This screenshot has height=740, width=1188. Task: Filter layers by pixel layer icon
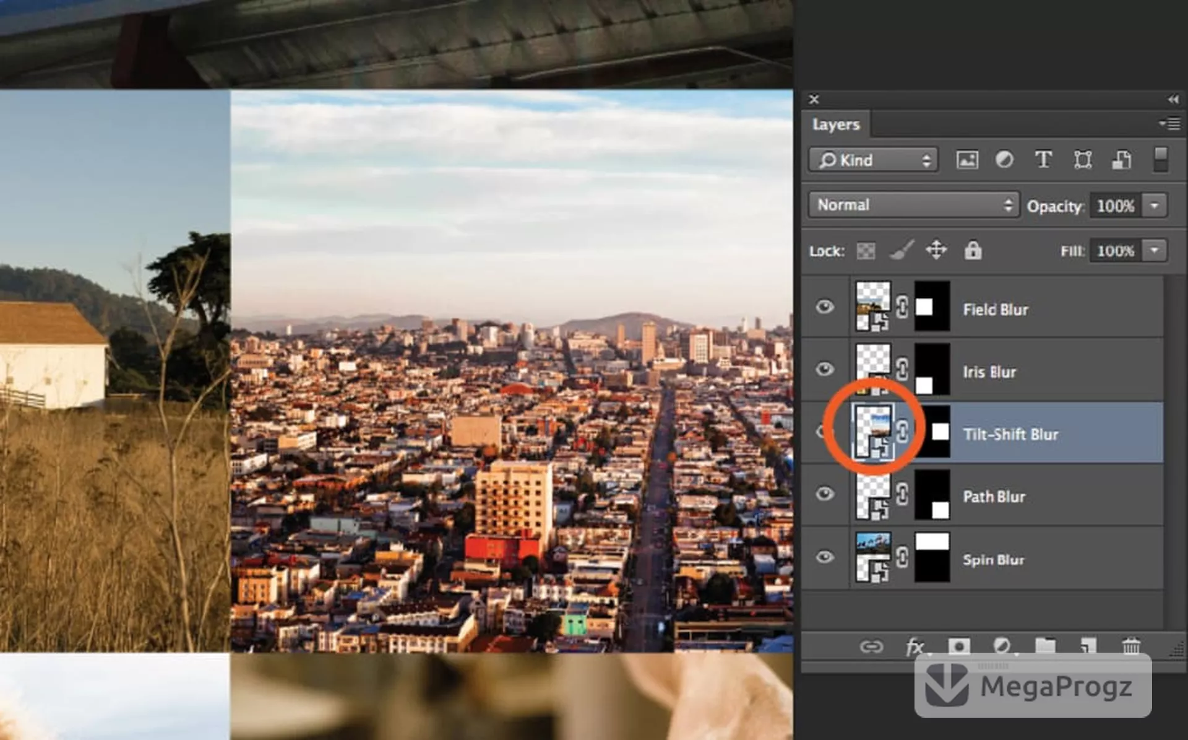tap(967, 160)
